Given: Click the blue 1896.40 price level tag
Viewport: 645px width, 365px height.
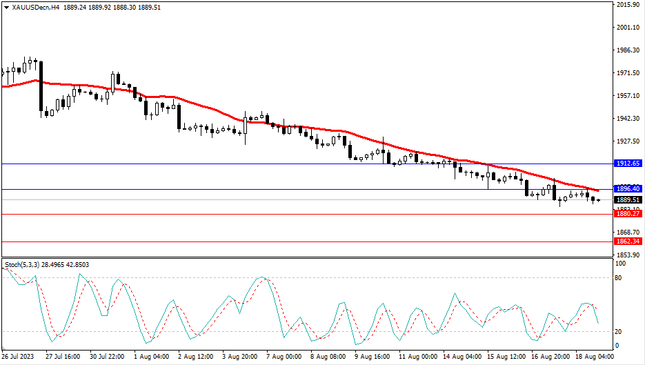Looking at the screenshot, I should point(628,189).
